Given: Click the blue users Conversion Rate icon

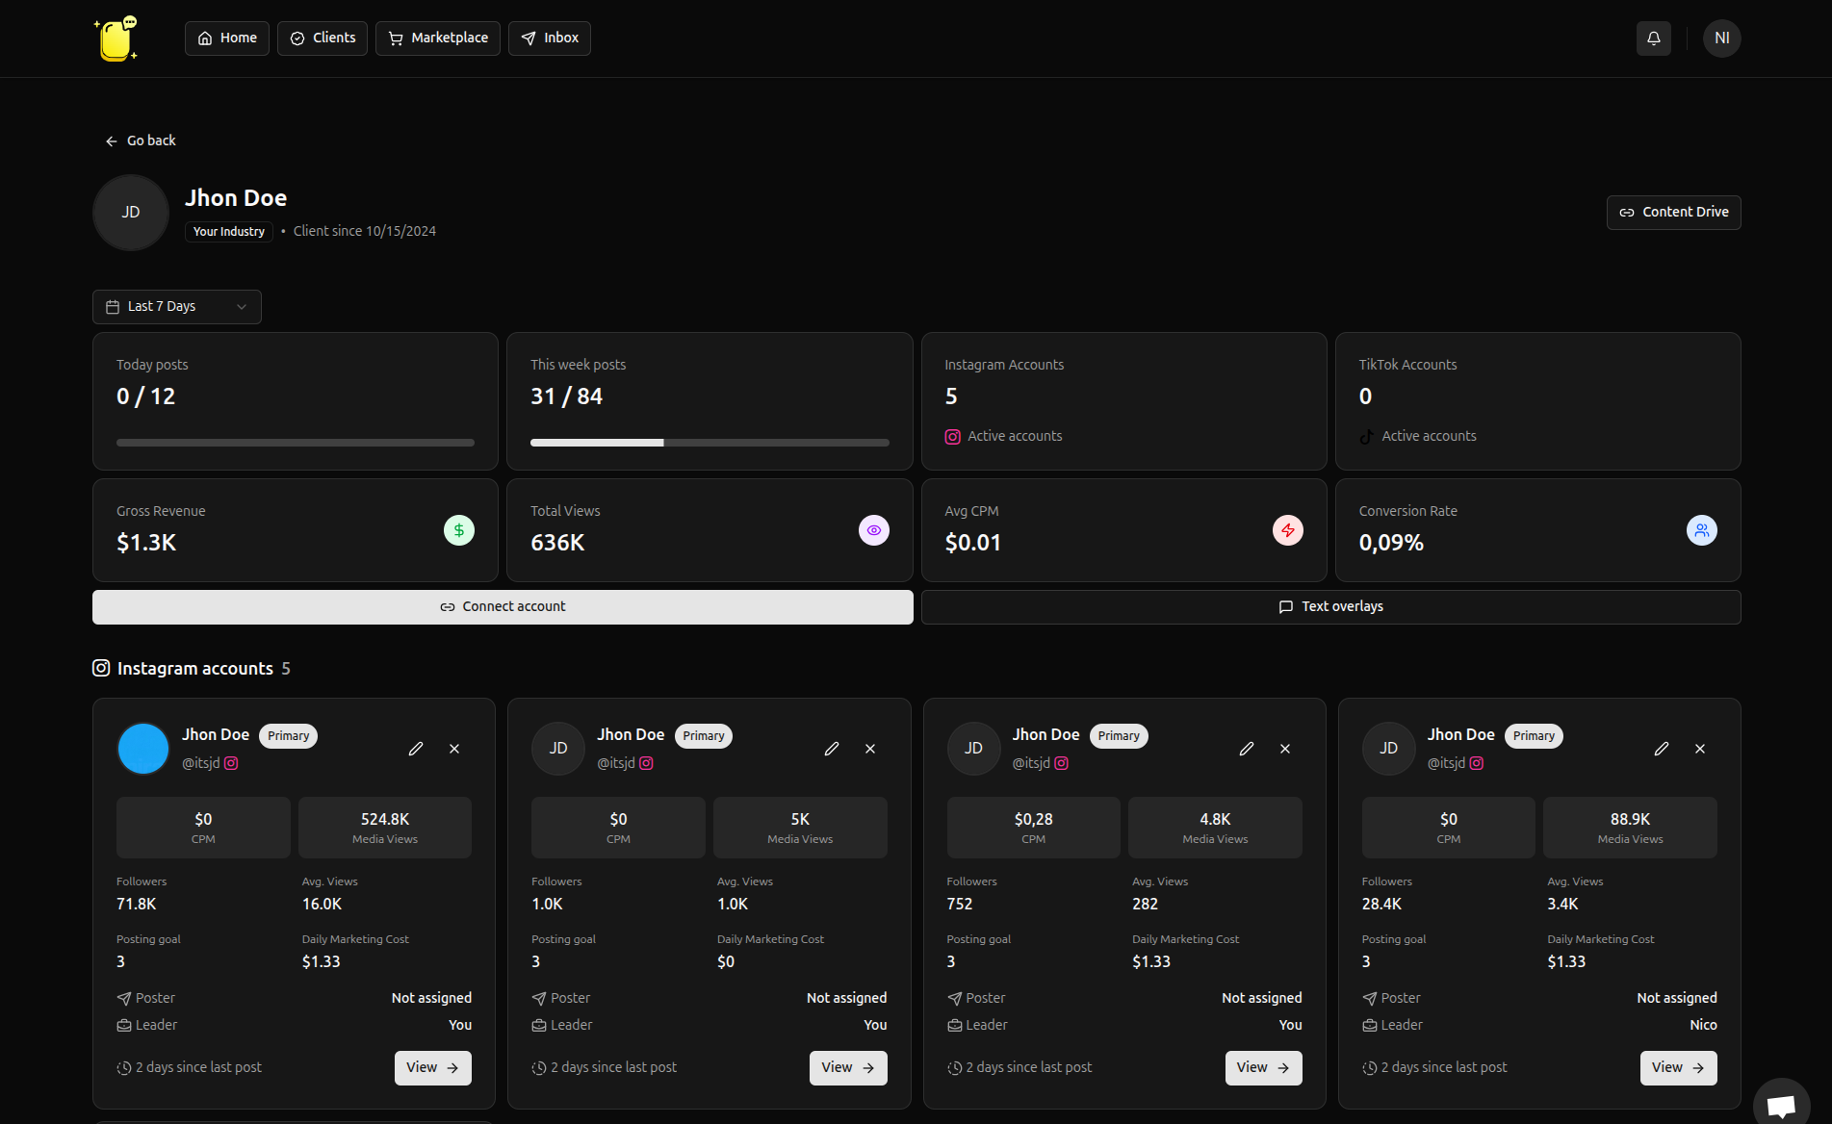Looking at the screenshot, I should click(x=1701, y=530).
